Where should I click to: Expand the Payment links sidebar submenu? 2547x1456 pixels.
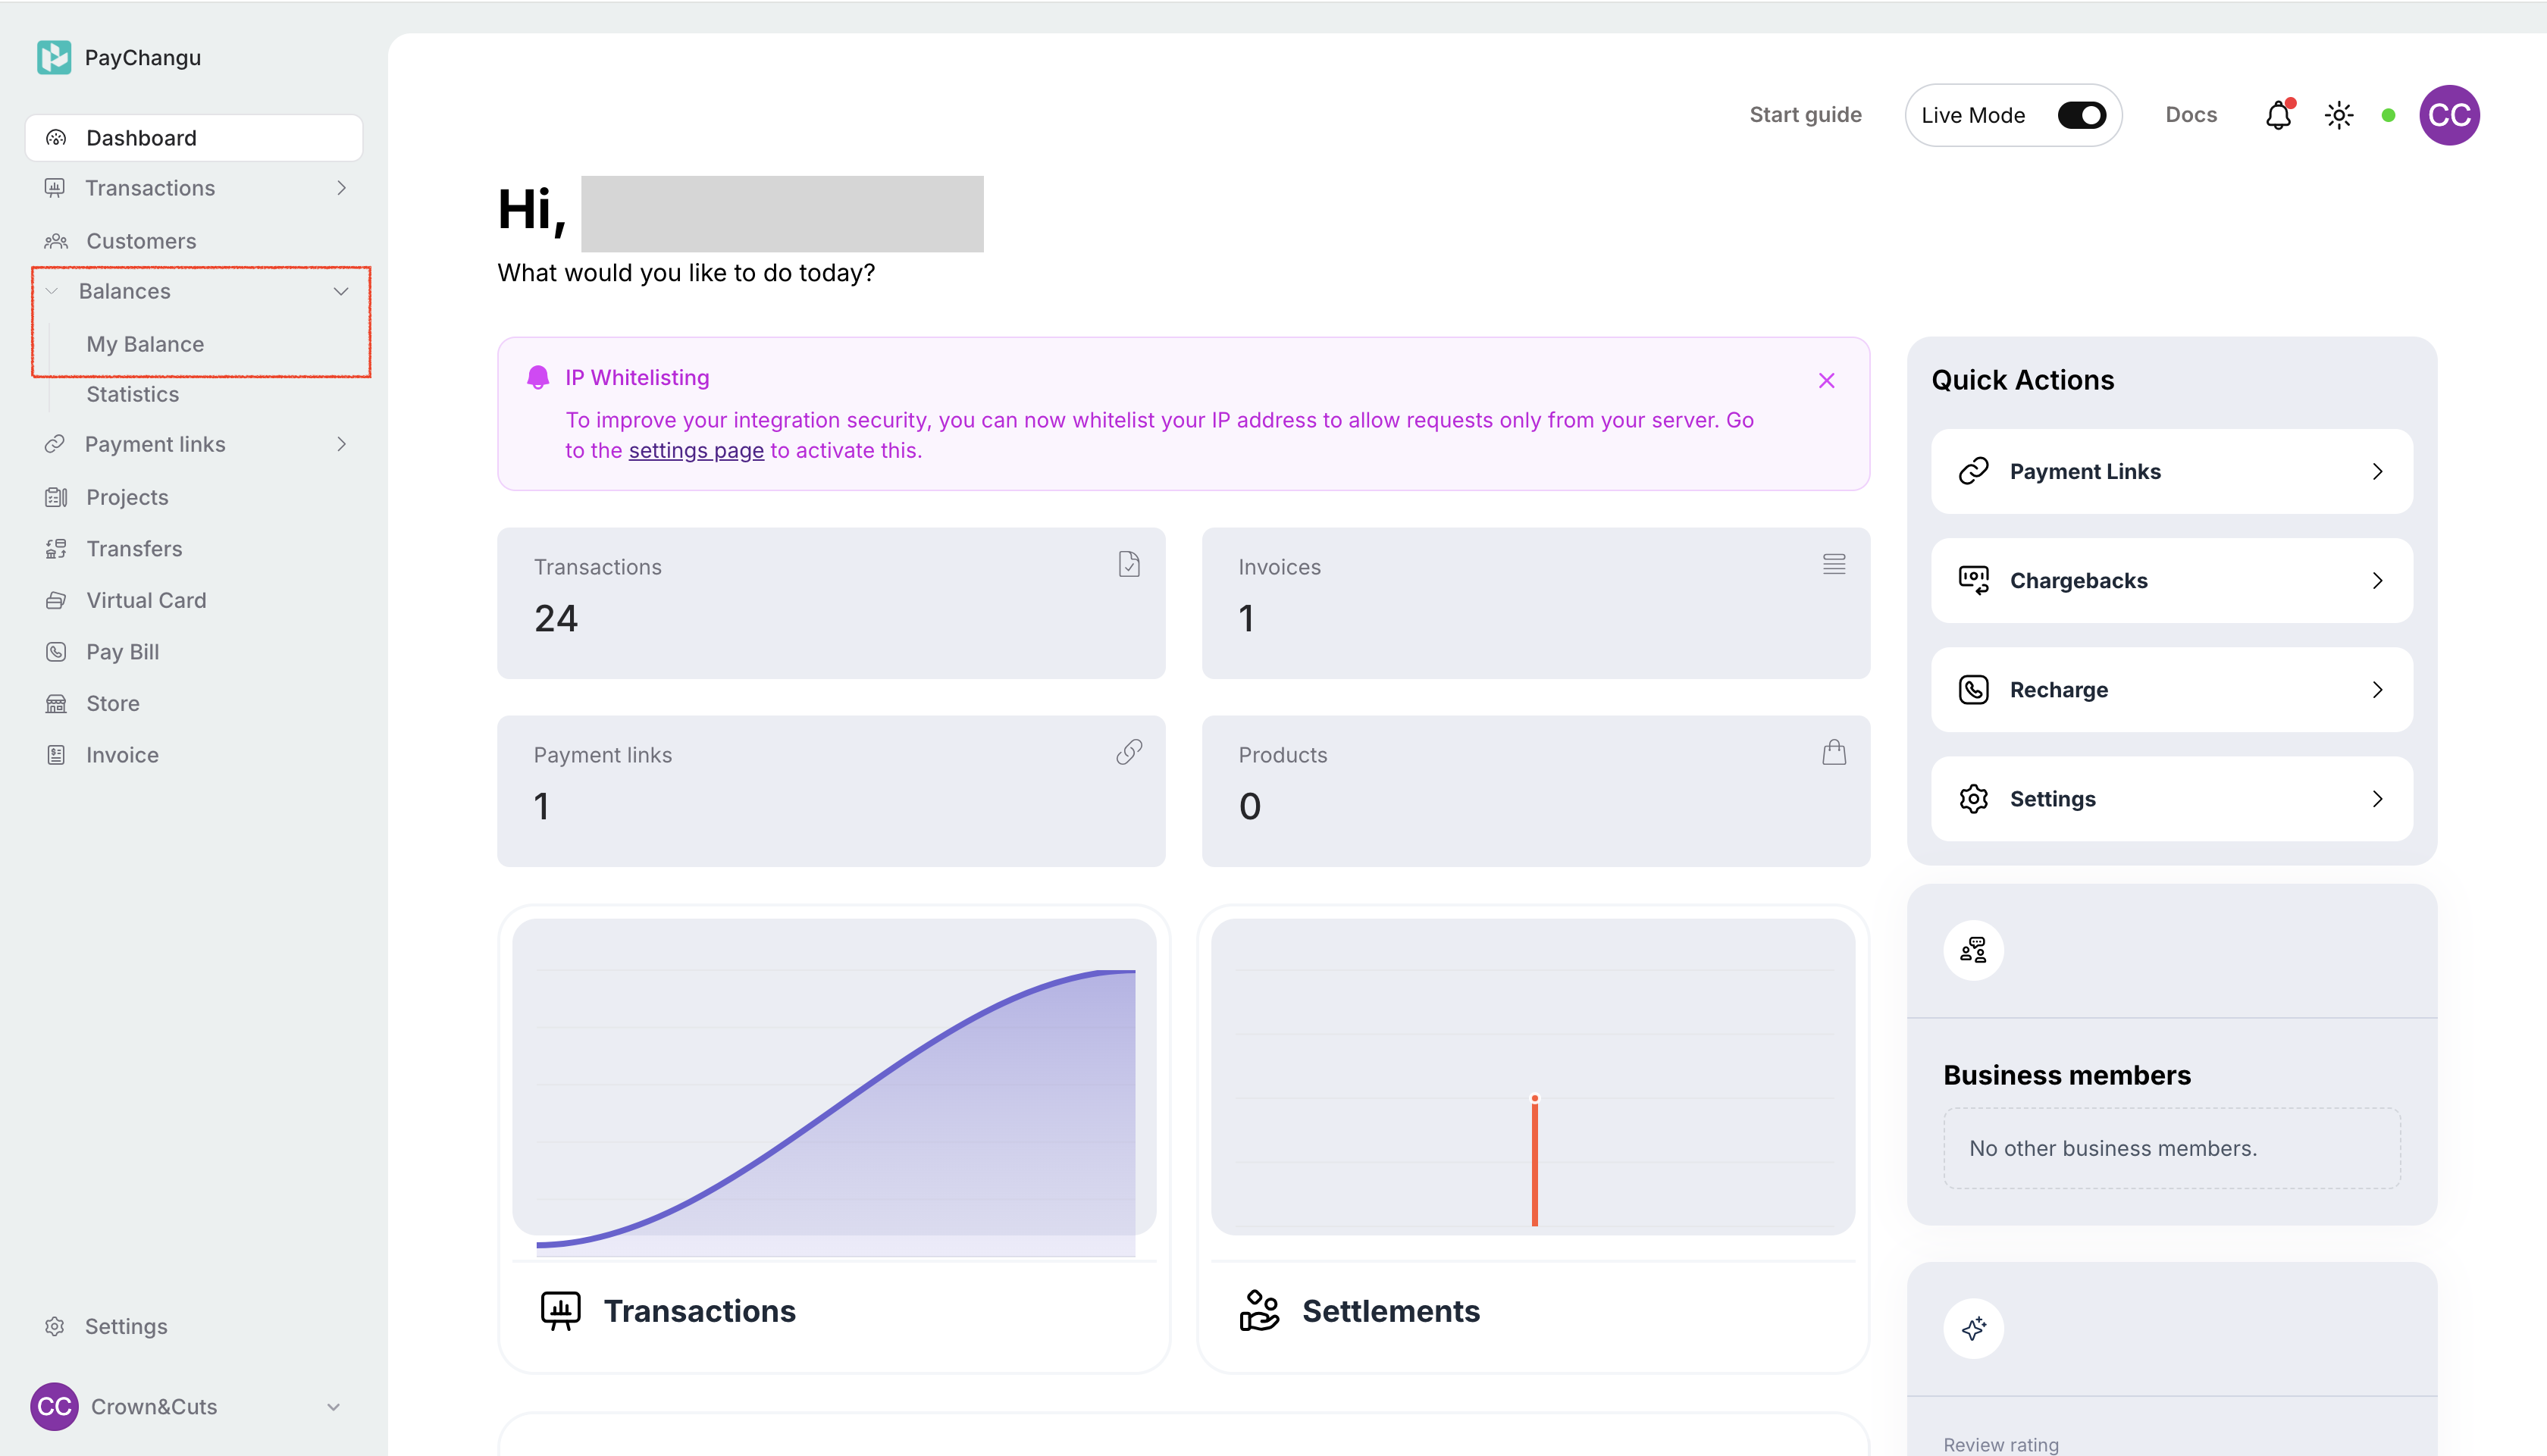pyautogui.click(x=341, y=444)
